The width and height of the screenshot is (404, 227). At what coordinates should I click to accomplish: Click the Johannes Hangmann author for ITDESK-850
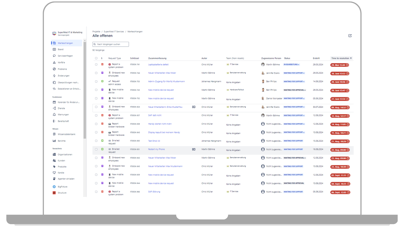click(x=211, y=141)
